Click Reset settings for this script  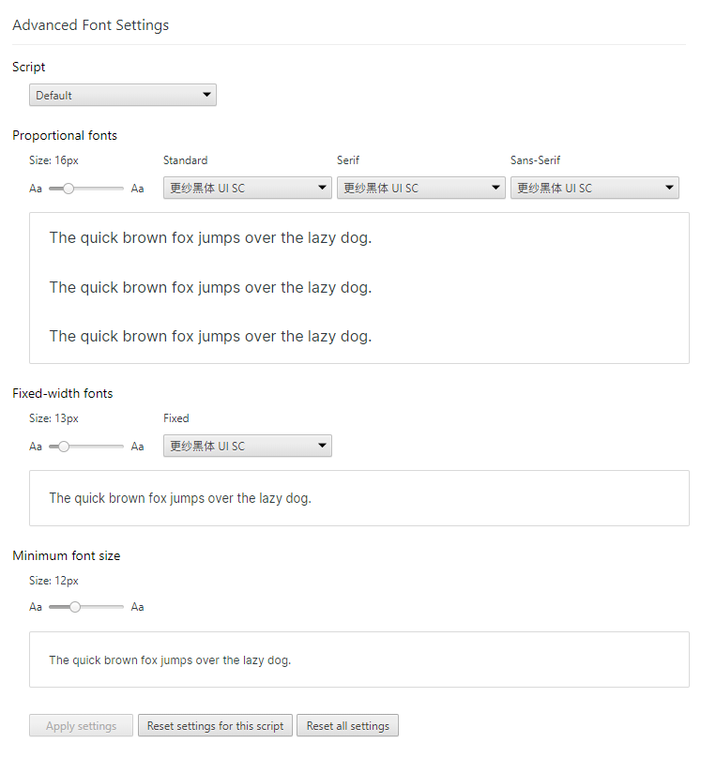tap(215, 725)
